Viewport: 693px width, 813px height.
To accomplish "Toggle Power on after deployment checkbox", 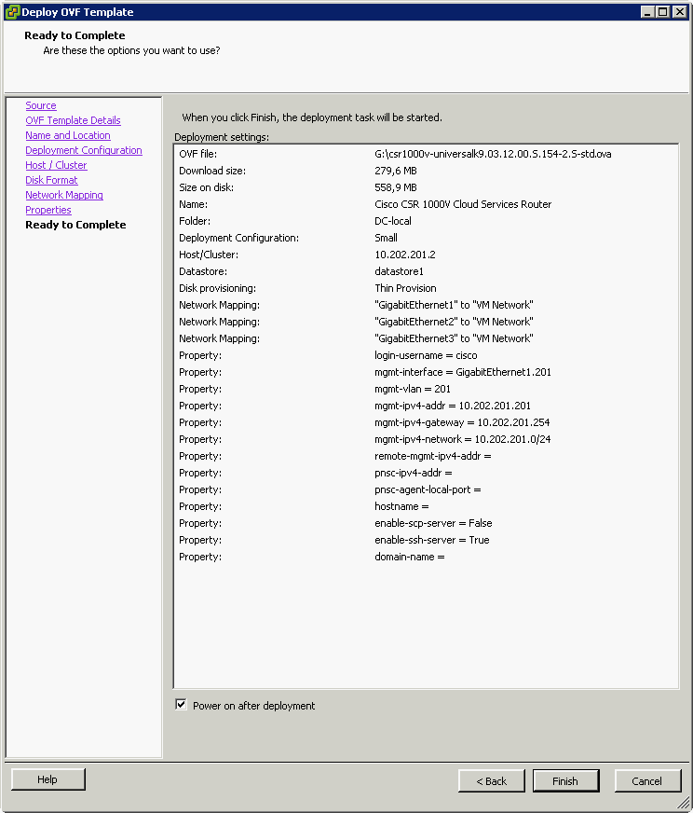I will (181, 705).
